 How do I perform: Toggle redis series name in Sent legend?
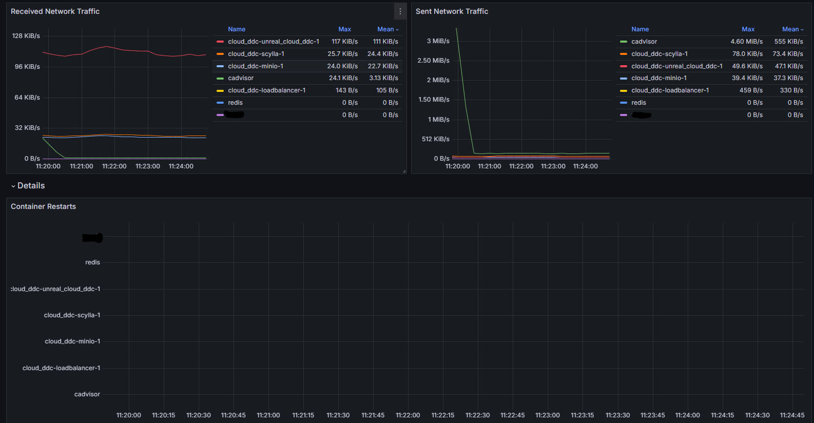click(639, 103)
